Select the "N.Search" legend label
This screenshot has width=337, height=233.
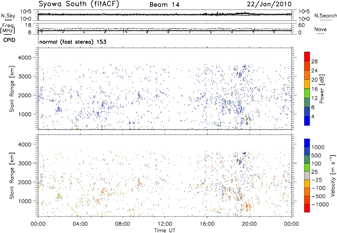(x=325, y=16)
